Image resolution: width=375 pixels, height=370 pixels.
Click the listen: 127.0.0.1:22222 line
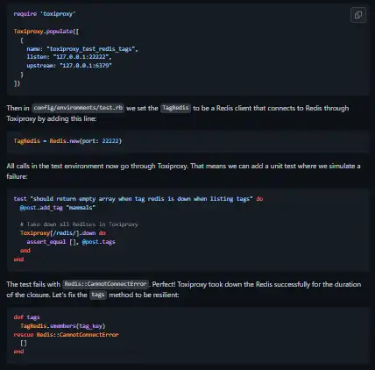[x=69, y=57]
